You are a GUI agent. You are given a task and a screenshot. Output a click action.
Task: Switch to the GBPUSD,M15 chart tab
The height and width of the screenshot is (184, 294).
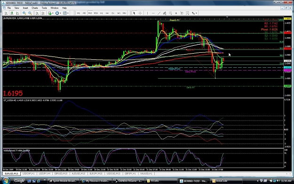(61, 174)
